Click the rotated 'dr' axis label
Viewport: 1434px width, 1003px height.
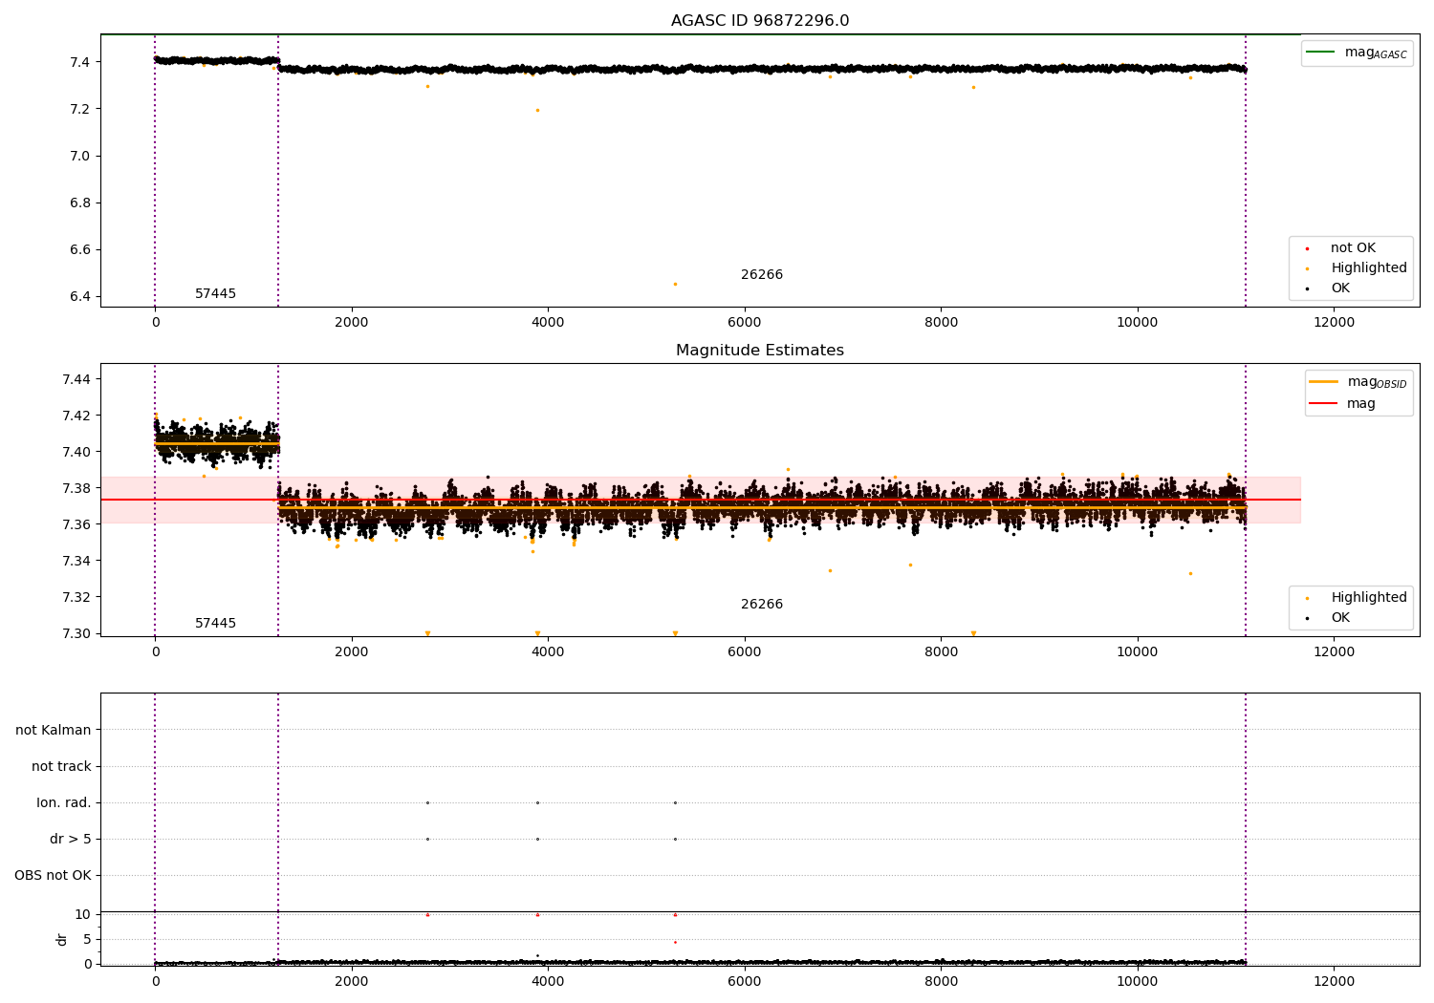coord(62,939)
